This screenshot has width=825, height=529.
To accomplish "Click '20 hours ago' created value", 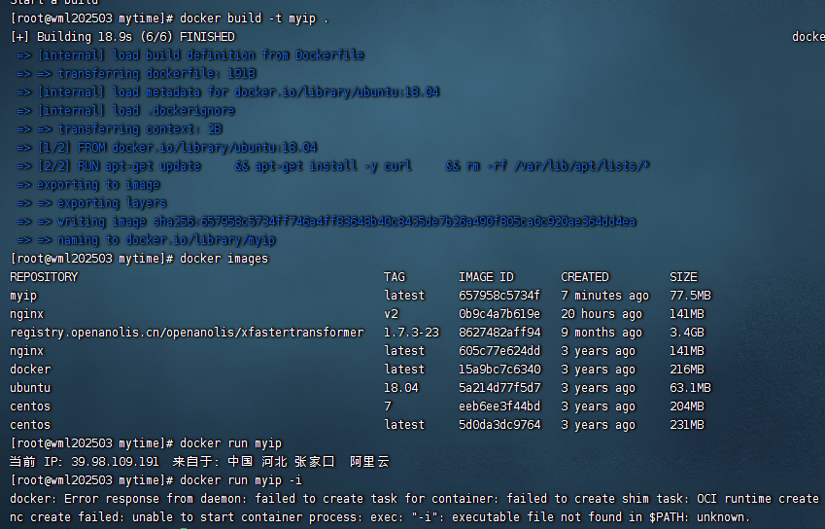I will click(x=602, y=314).
